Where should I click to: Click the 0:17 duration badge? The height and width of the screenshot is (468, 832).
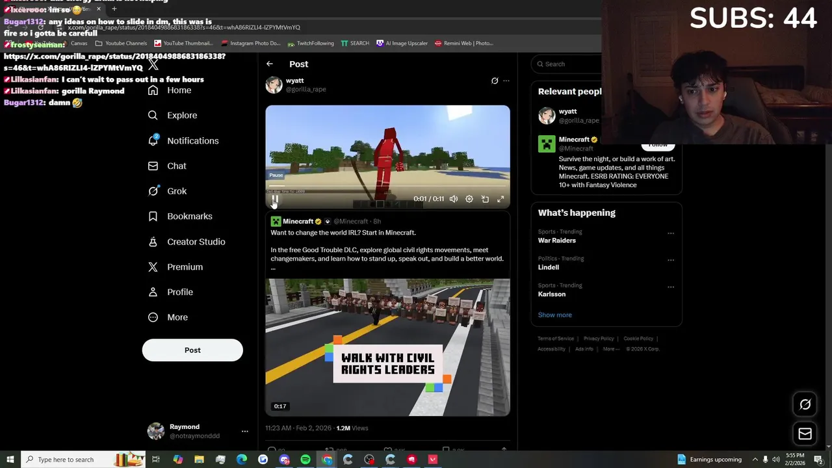coord(280,406)
